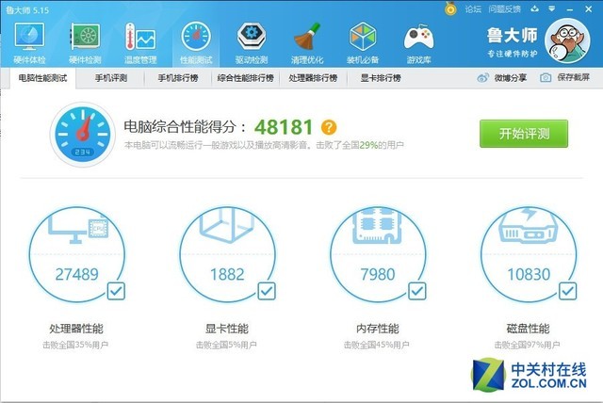Click the 处理器性能 label
The height and width of the screenshot is (403, 603).
[x=76, y=329]
